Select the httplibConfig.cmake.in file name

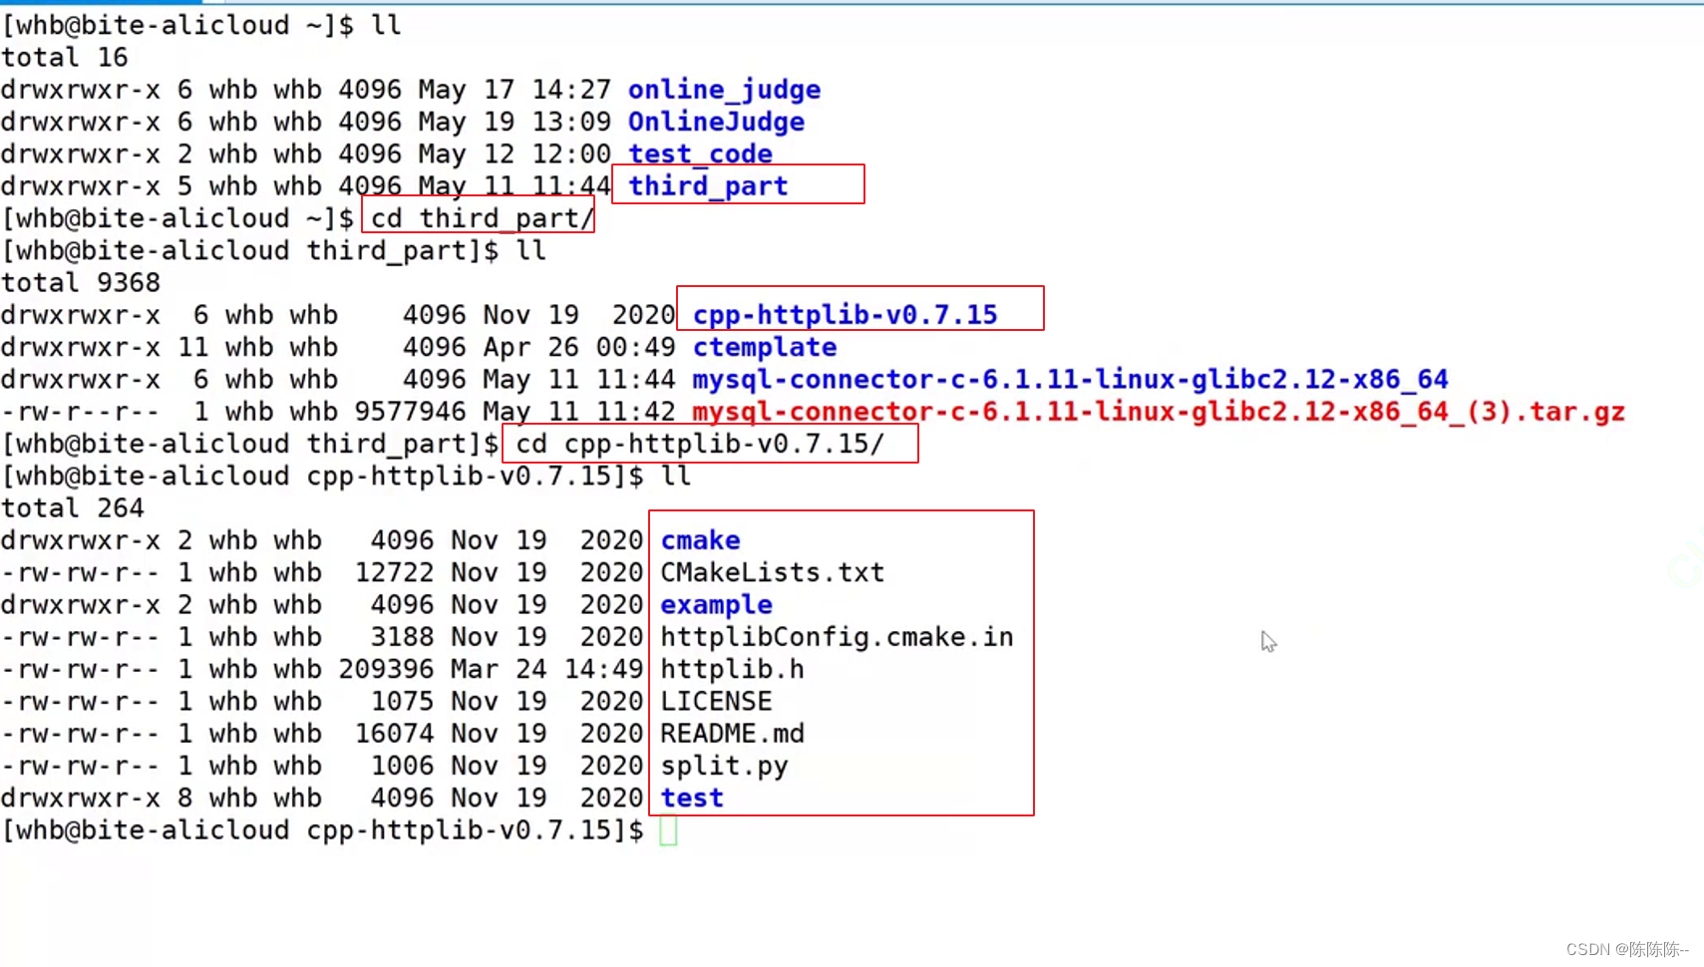click(x=837, y=637)
